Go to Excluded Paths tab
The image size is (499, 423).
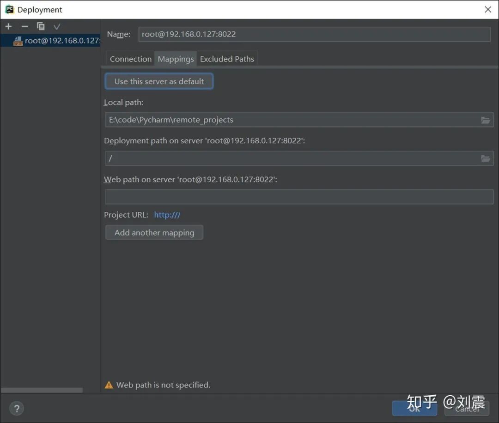click(x=227, y=59)
